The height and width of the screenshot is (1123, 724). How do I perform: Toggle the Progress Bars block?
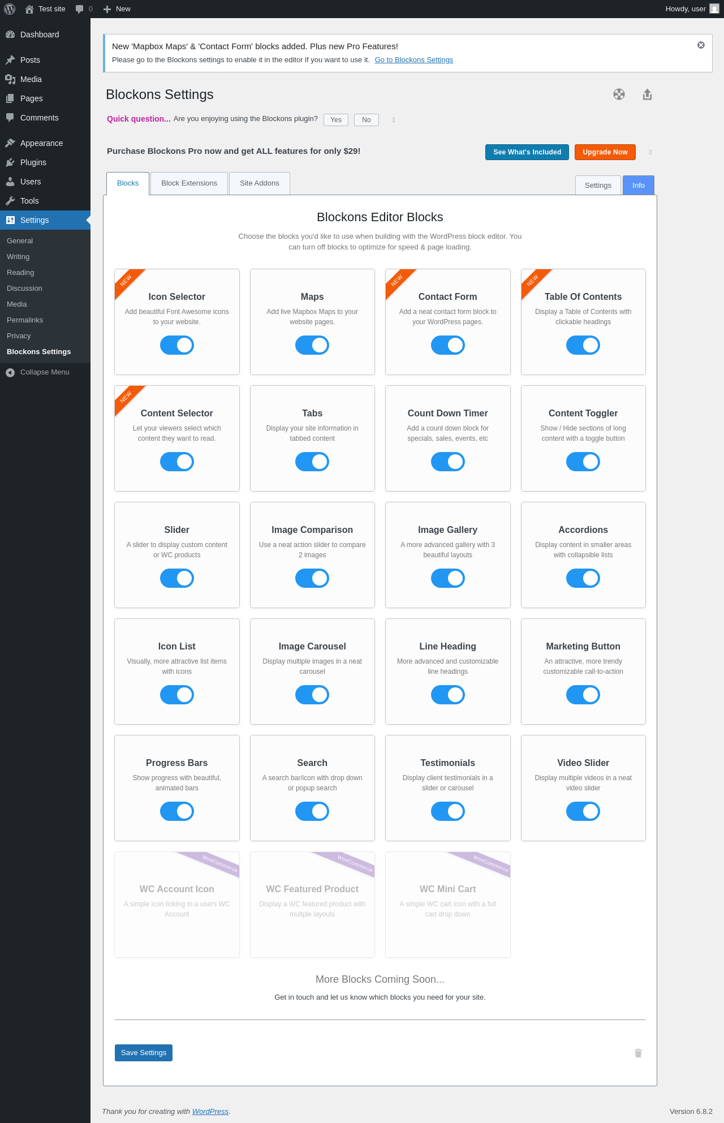pyautogui.click(x=177, y=811)
